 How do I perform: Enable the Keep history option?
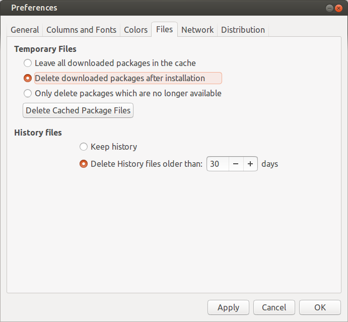[x=84, y=147]
